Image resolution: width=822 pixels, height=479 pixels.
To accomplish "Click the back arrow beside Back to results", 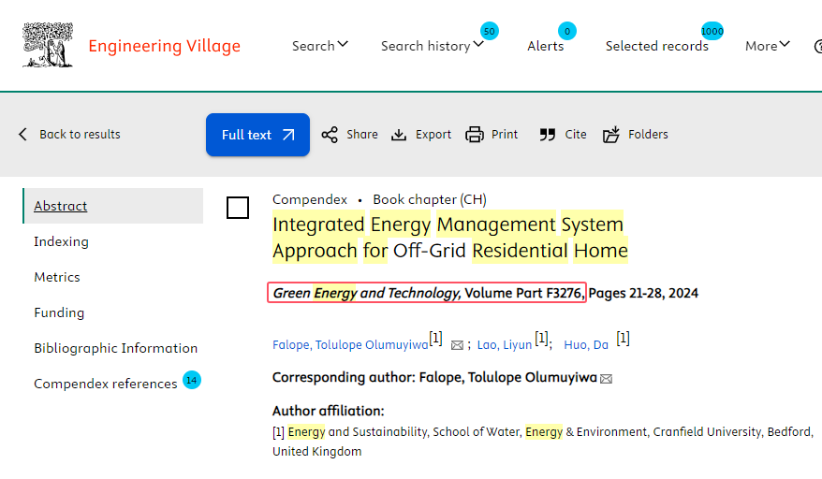I will pos(23,135).
